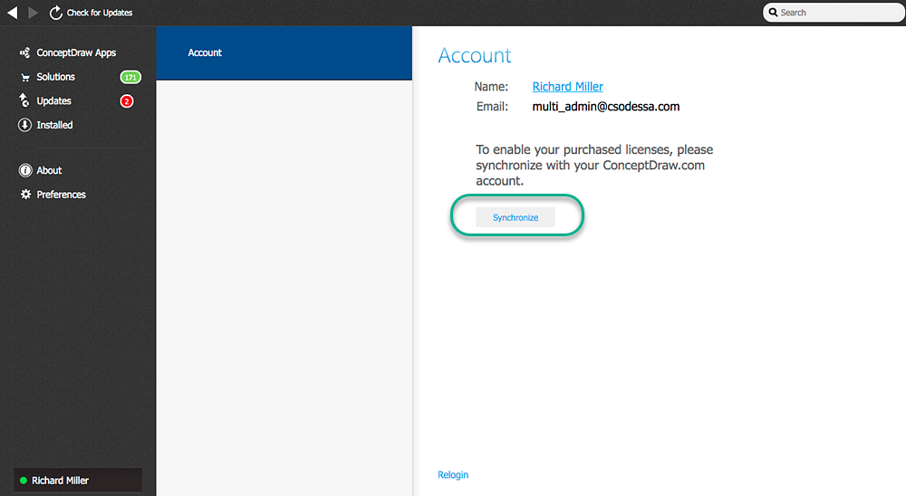Open Preferences
The image size is (906, 496).
click(x=61, y=195)
